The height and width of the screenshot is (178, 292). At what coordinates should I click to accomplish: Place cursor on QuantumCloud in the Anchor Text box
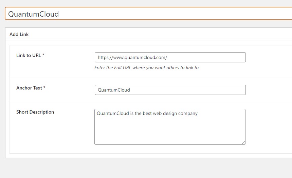click(x=114, y=90)
